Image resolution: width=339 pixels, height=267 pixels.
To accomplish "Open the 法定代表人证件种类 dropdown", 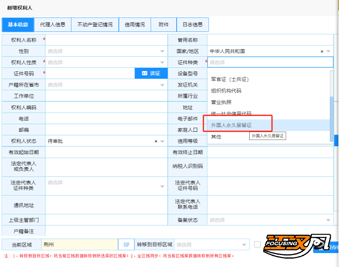I will click(162, 186).
